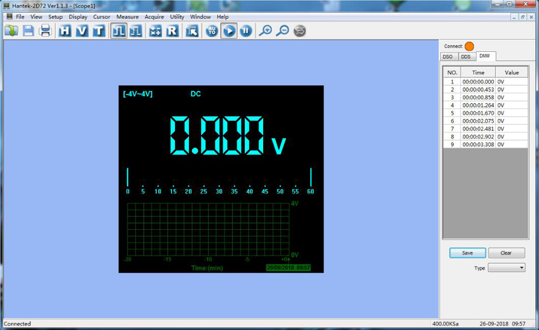Select the pulse waveform measure icon
539x330 pixels.
(x=119, y=31)
